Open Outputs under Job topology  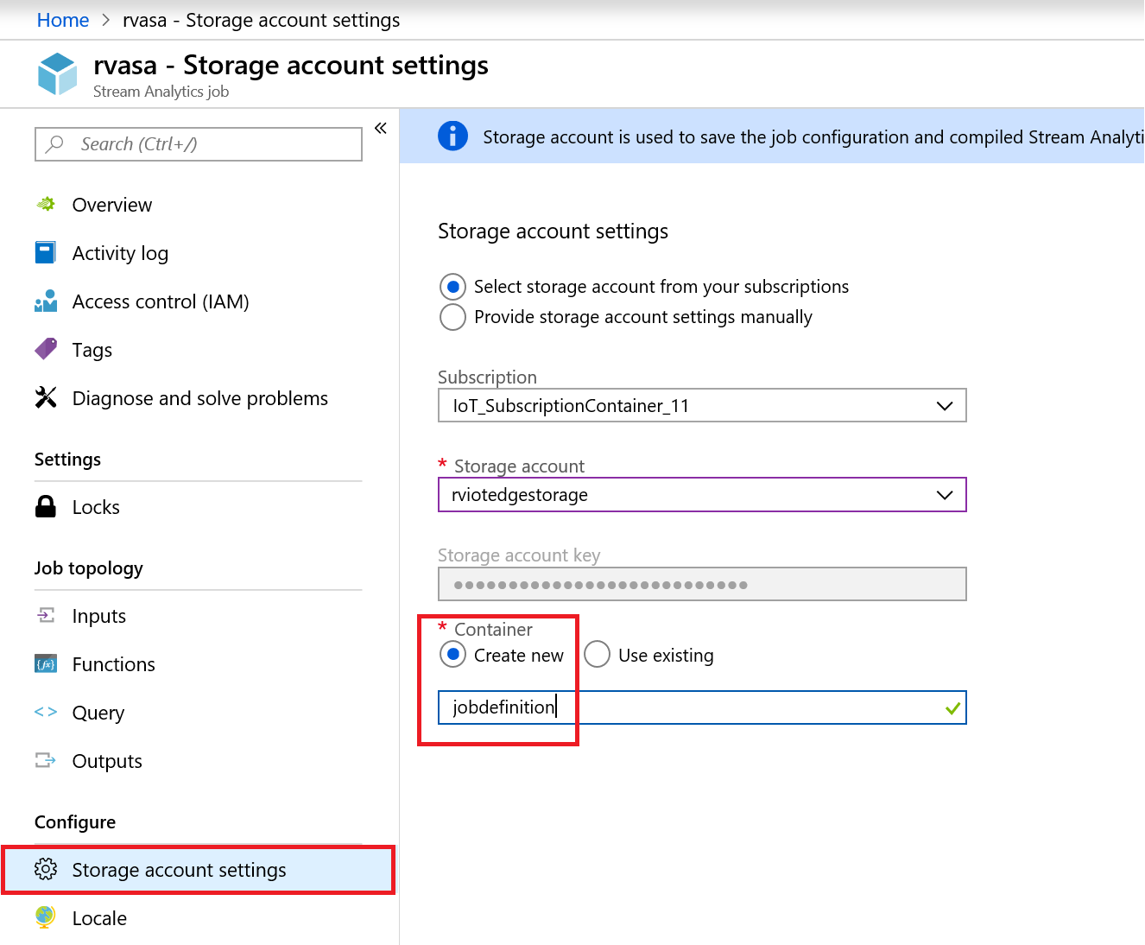[107, 761]
